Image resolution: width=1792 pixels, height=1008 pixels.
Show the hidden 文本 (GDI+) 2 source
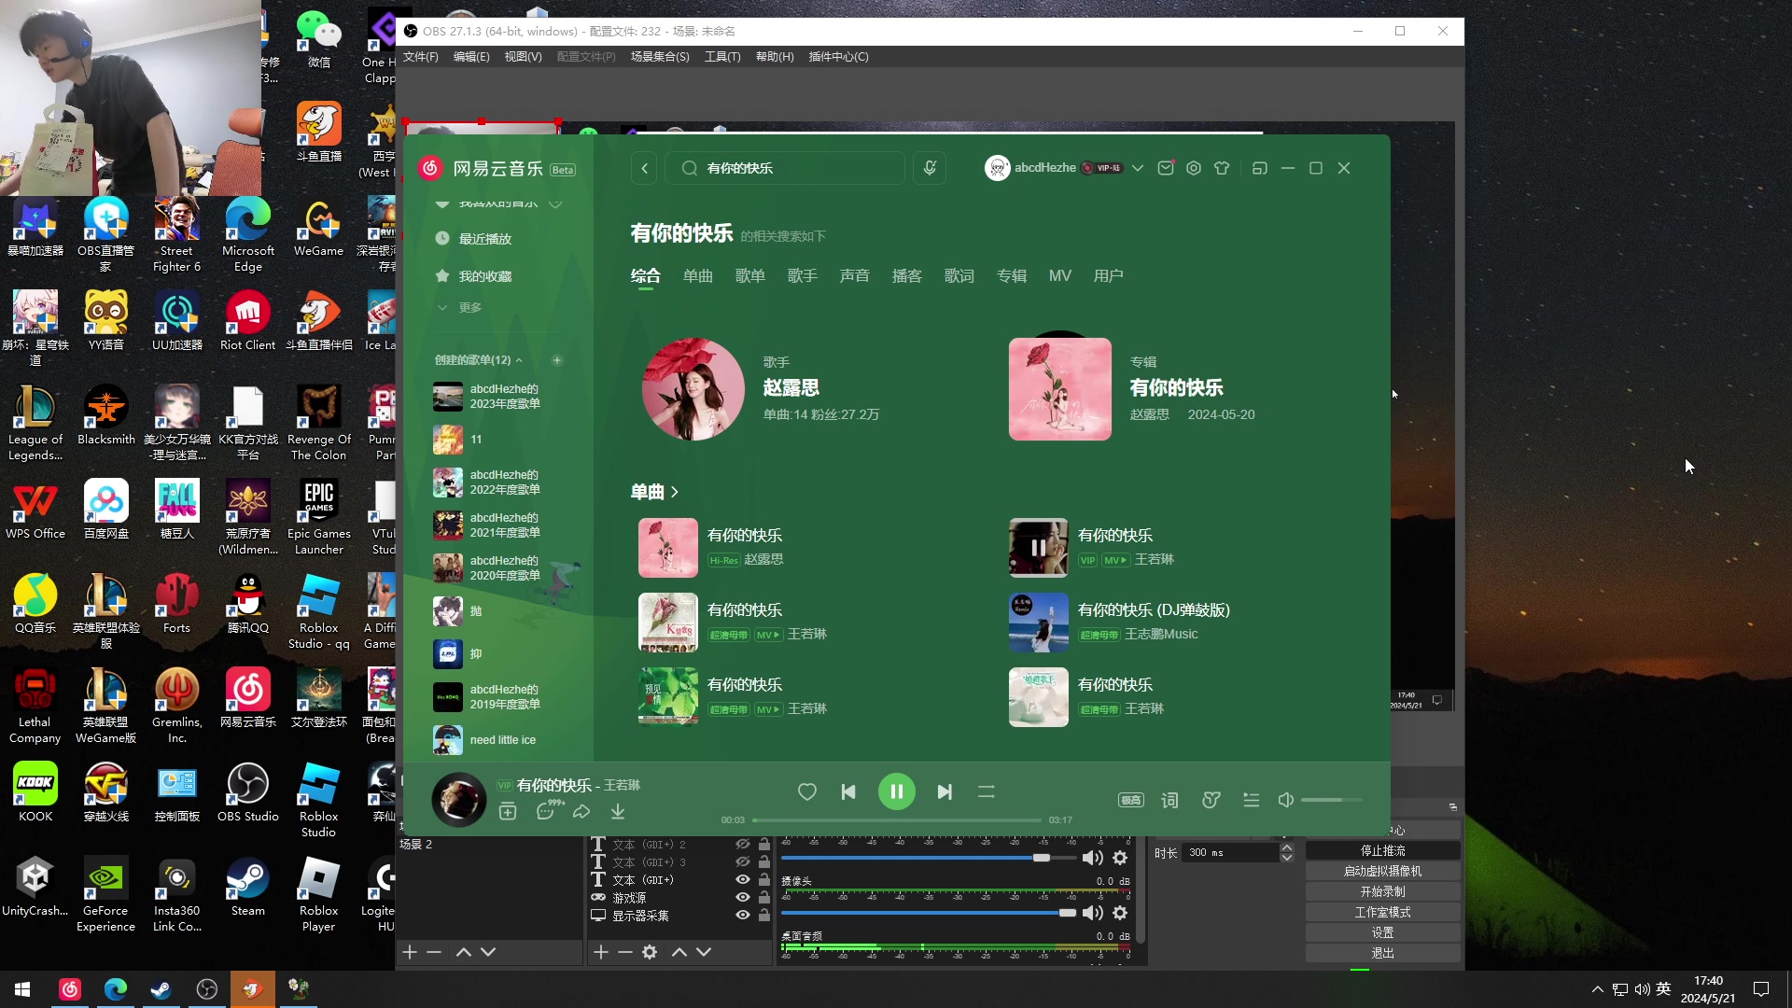743,845
